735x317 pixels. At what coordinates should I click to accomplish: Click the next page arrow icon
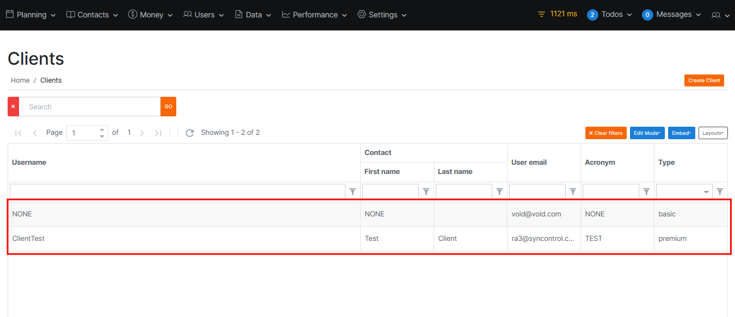point(142,133)
